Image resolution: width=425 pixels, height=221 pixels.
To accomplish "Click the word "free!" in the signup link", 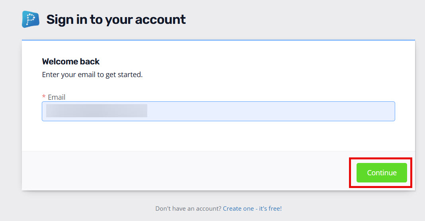I will coord(275,209).
